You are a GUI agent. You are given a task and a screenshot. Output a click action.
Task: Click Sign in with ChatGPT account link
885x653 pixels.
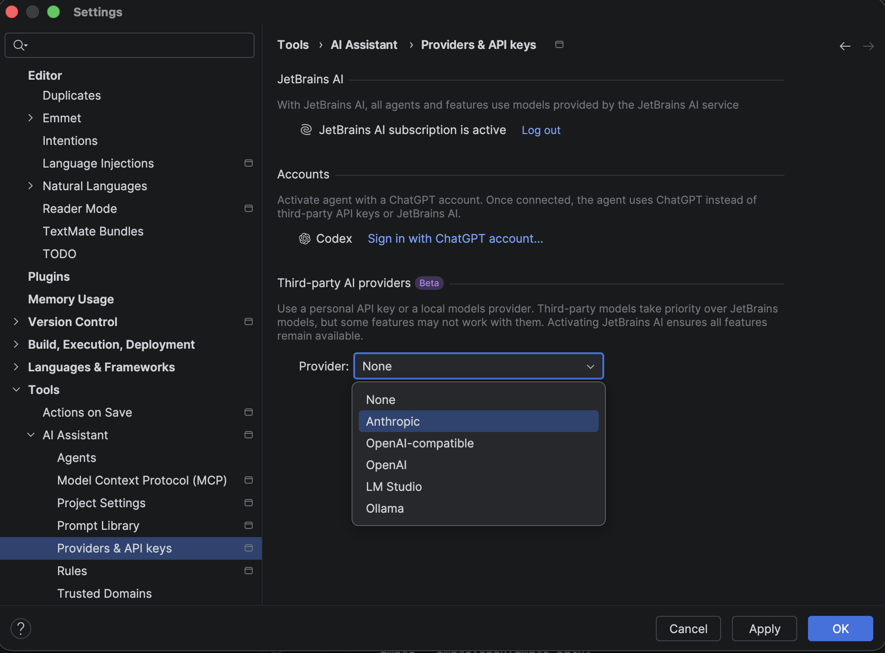click(455, 239)
